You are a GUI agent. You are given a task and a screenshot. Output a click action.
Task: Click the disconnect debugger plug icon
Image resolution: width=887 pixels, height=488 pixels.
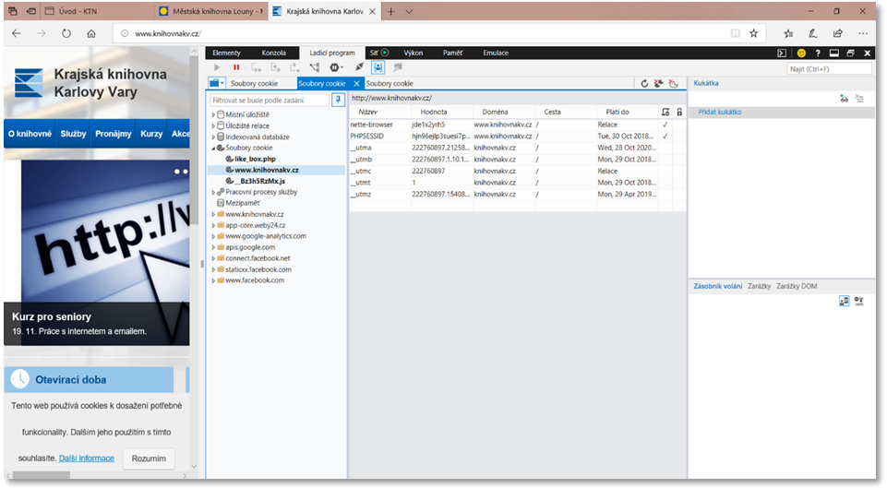[359, 67]
